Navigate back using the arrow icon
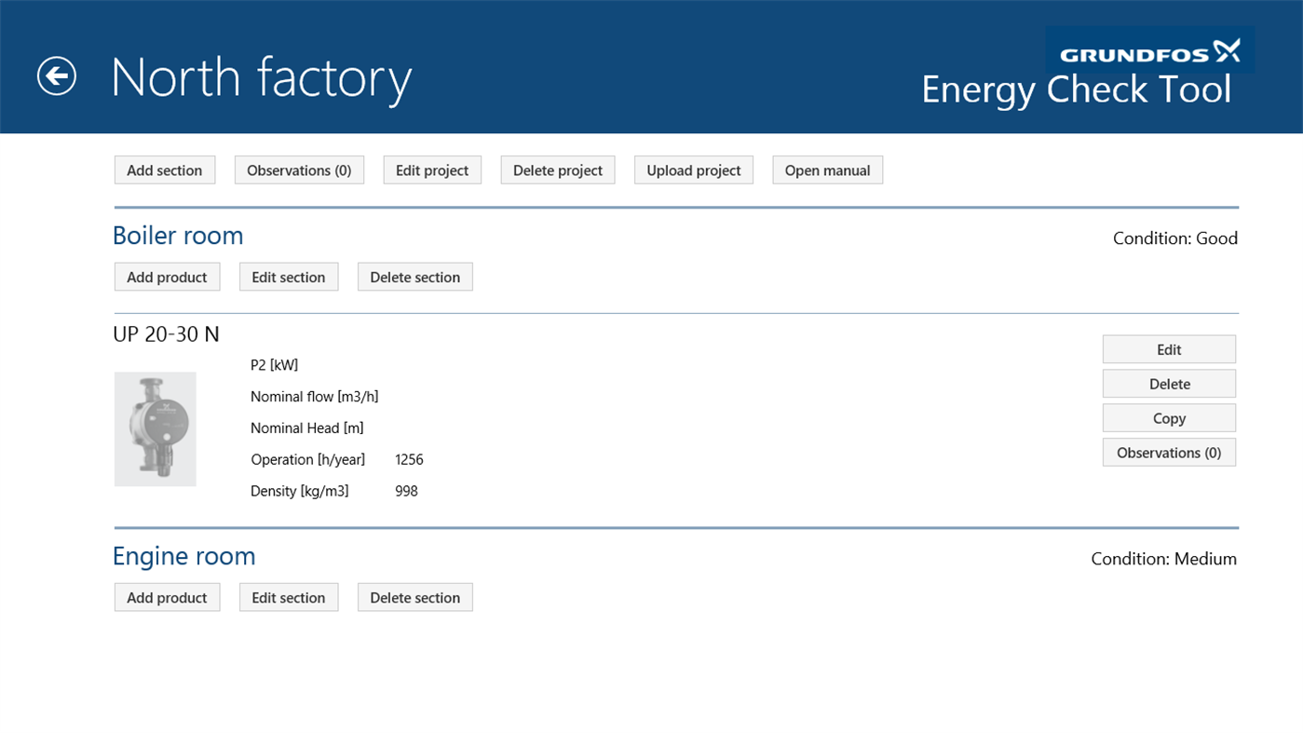1303x733 pixels. pos(56,76)
